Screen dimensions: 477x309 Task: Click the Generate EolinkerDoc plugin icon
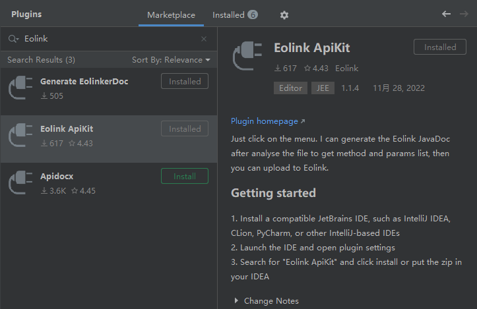(x=20, y=88)
